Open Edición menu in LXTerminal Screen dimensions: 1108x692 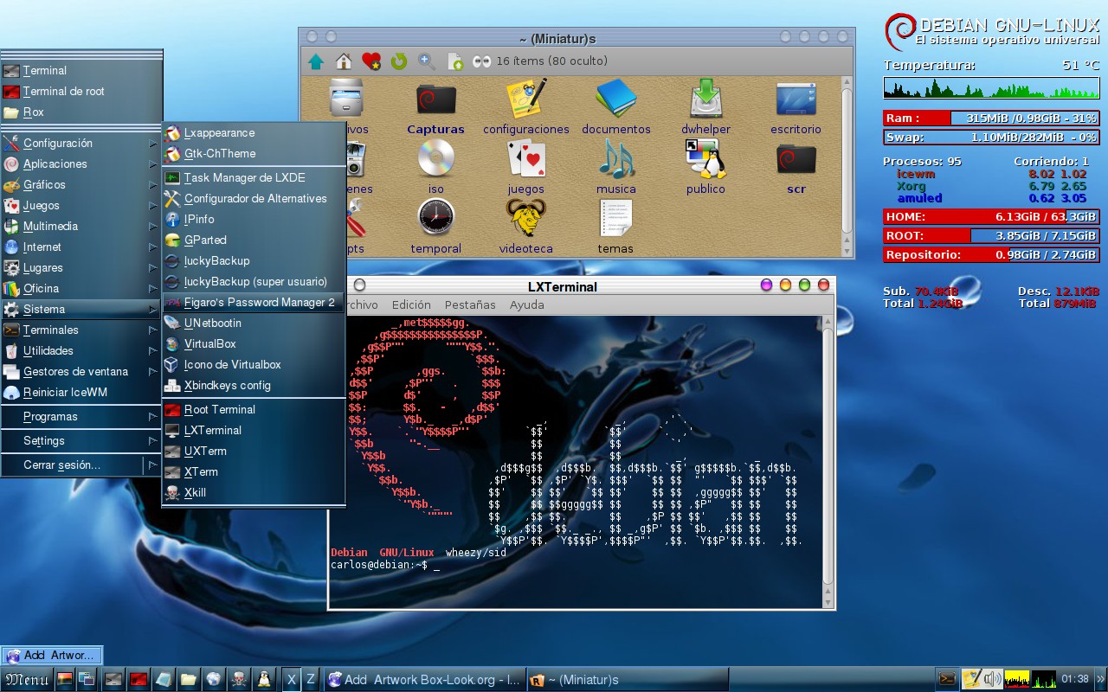point(411,304)
